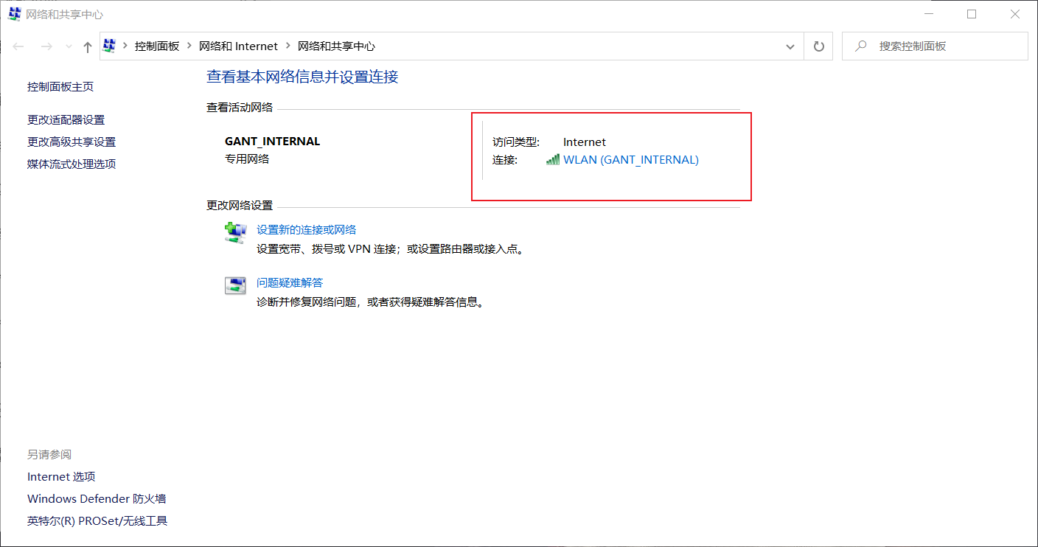
Task: Click the 另请参阅 label in the sidebar
Action: coord(49,455)
